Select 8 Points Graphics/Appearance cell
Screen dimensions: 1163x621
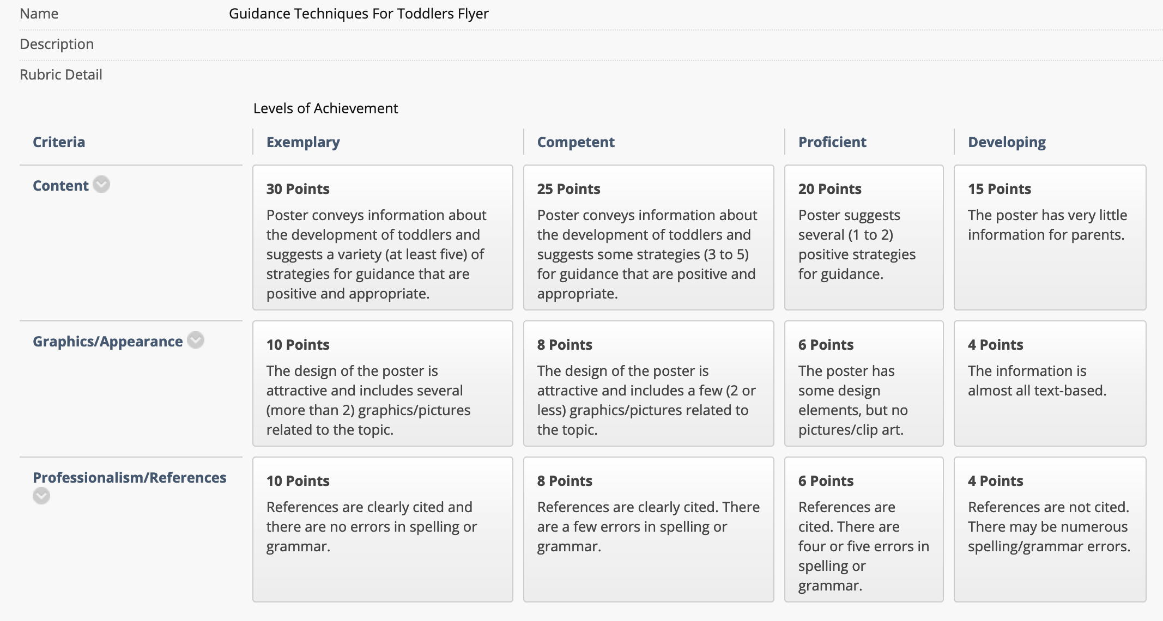click(x=649, y=383)
